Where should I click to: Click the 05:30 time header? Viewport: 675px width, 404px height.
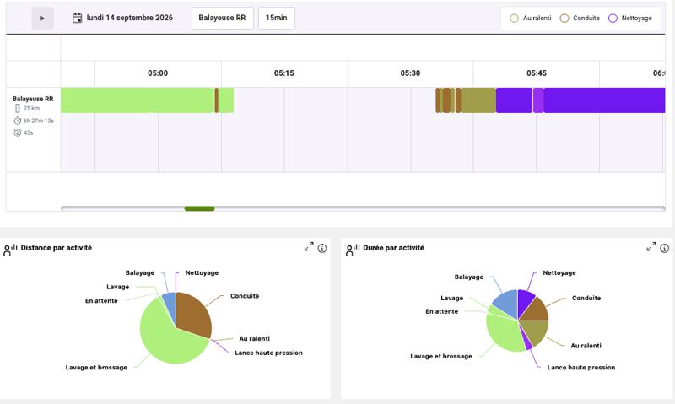[410, 73]
